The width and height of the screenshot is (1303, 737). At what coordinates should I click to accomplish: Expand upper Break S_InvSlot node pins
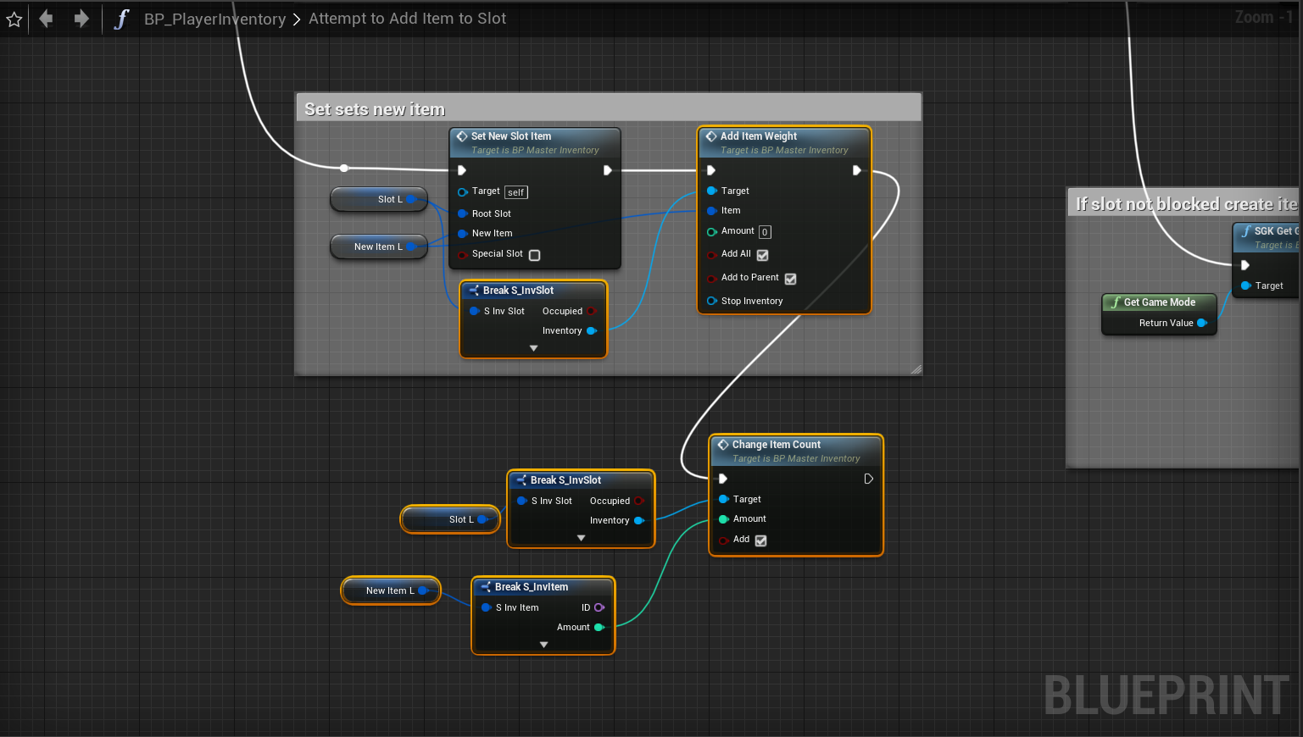533,348
